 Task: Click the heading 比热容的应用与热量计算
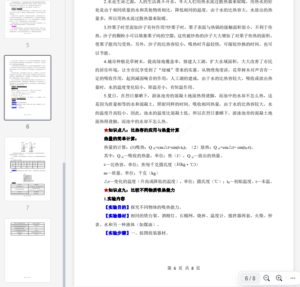pos(155,130)
